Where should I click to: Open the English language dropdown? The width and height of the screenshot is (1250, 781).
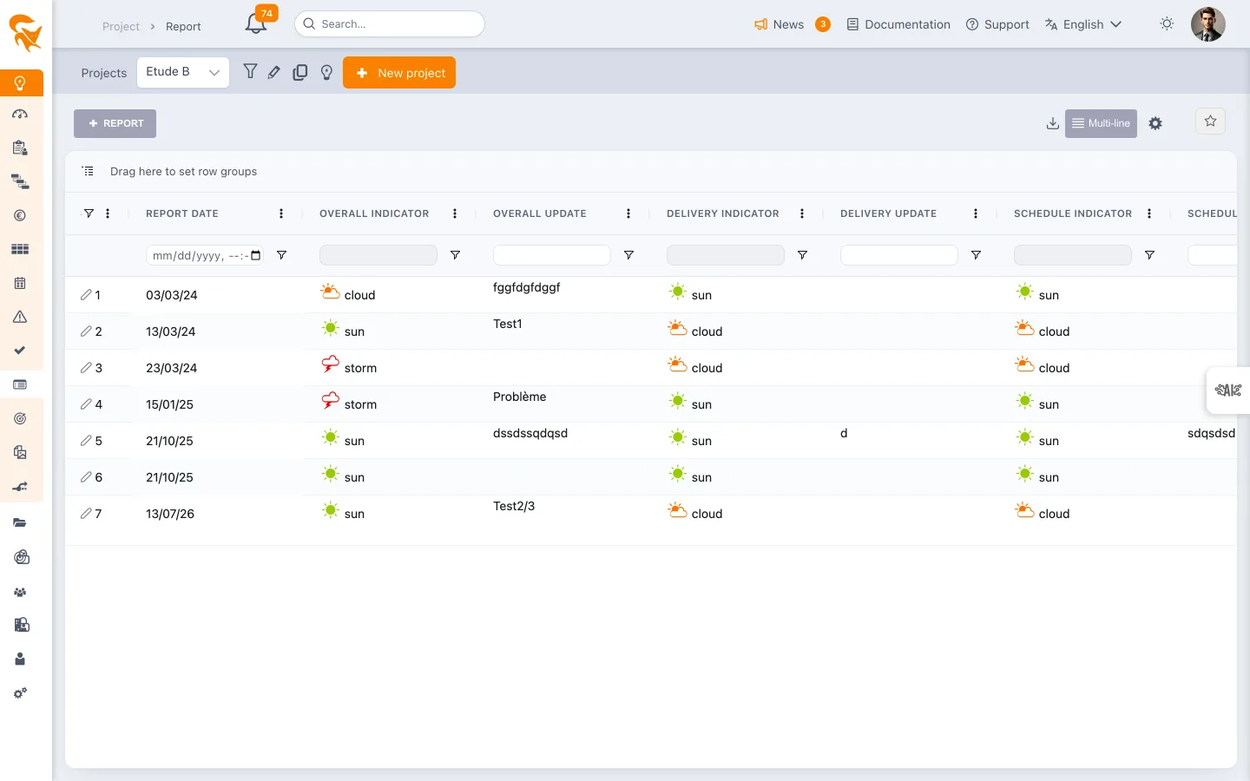[x=1083, y=24]
